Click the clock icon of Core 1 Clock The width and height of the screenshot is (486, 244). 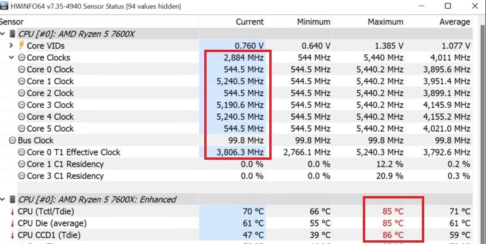[21, 81]
